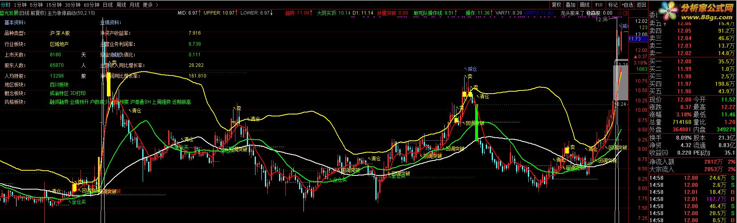Click the 区域地产 industry sector value
Image resolution: width=737 pixels, height=223 pixels.
[59, 44]
